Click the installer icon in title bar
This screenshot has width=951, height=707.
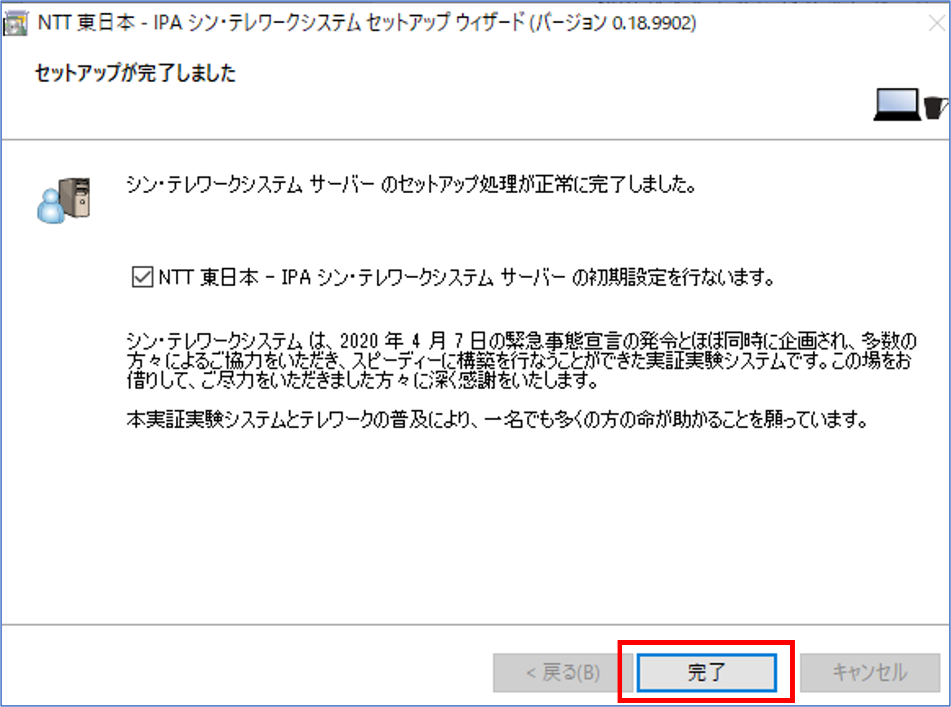click(15, 24)
